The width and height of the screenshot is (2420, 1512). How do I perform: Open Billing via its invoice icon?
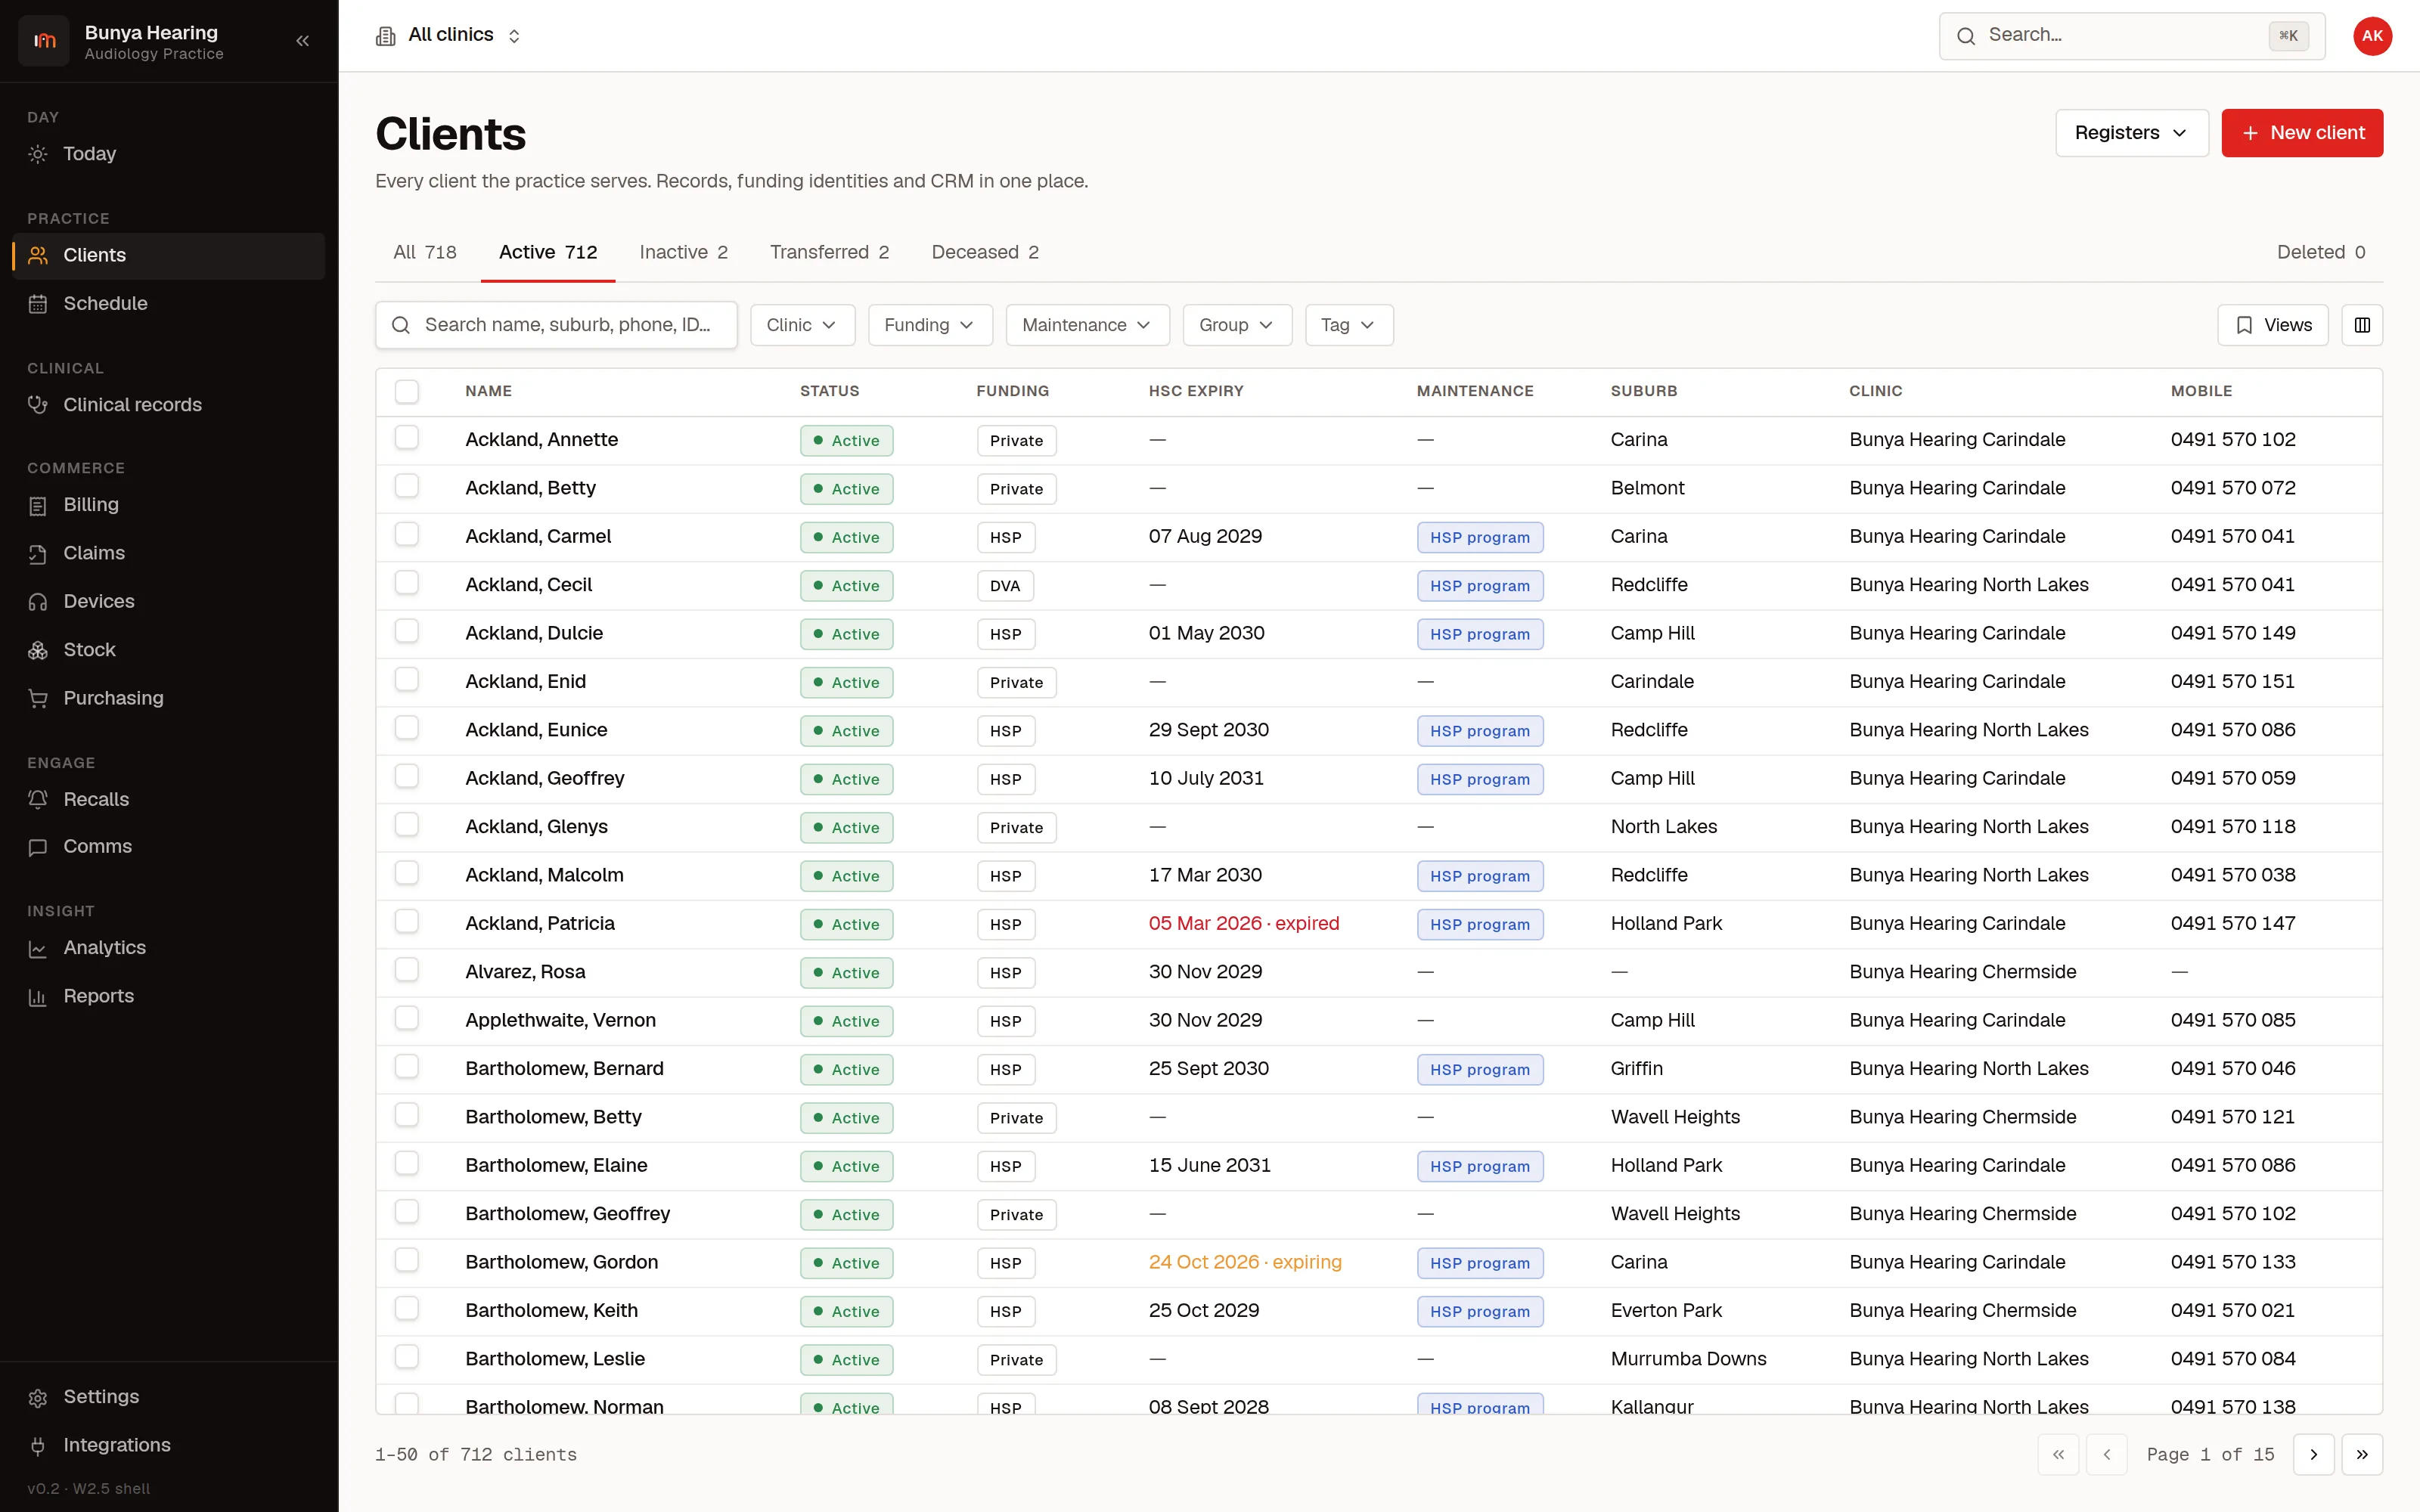[x=38, y=505]
